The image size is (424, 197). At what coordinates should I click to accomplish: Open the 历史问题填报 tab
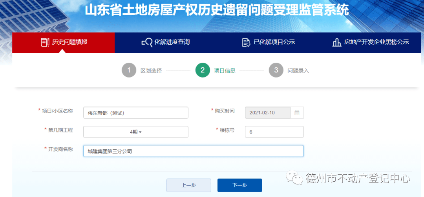pyautogui.click(x=63, y=42)
